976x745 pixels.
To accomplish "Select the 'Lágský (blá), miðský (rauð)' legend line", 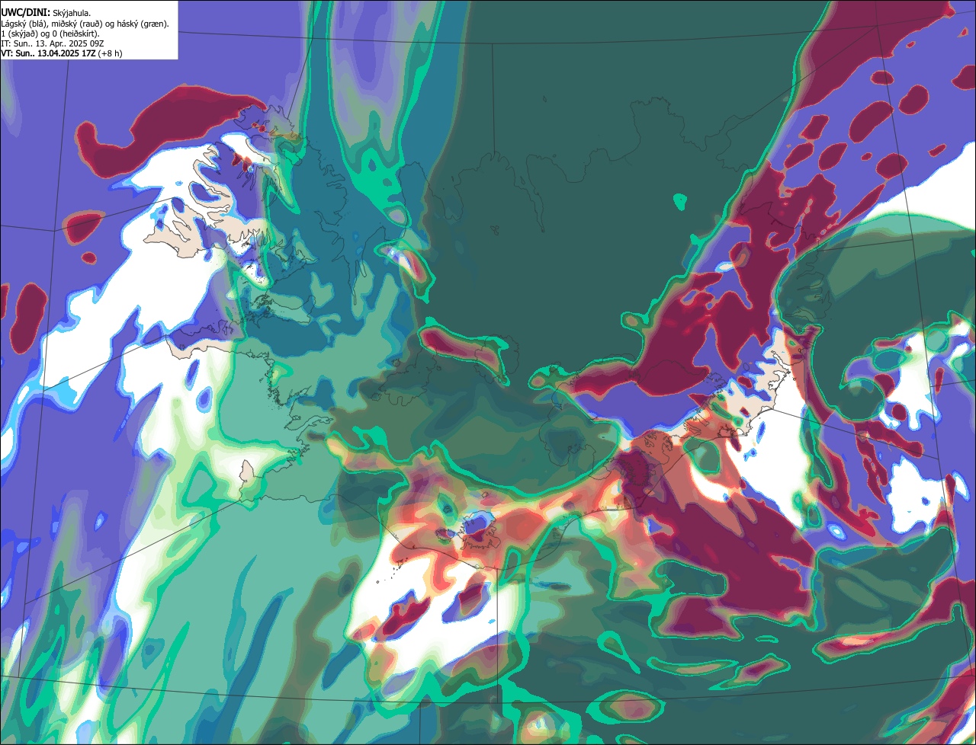I will 85,24.
